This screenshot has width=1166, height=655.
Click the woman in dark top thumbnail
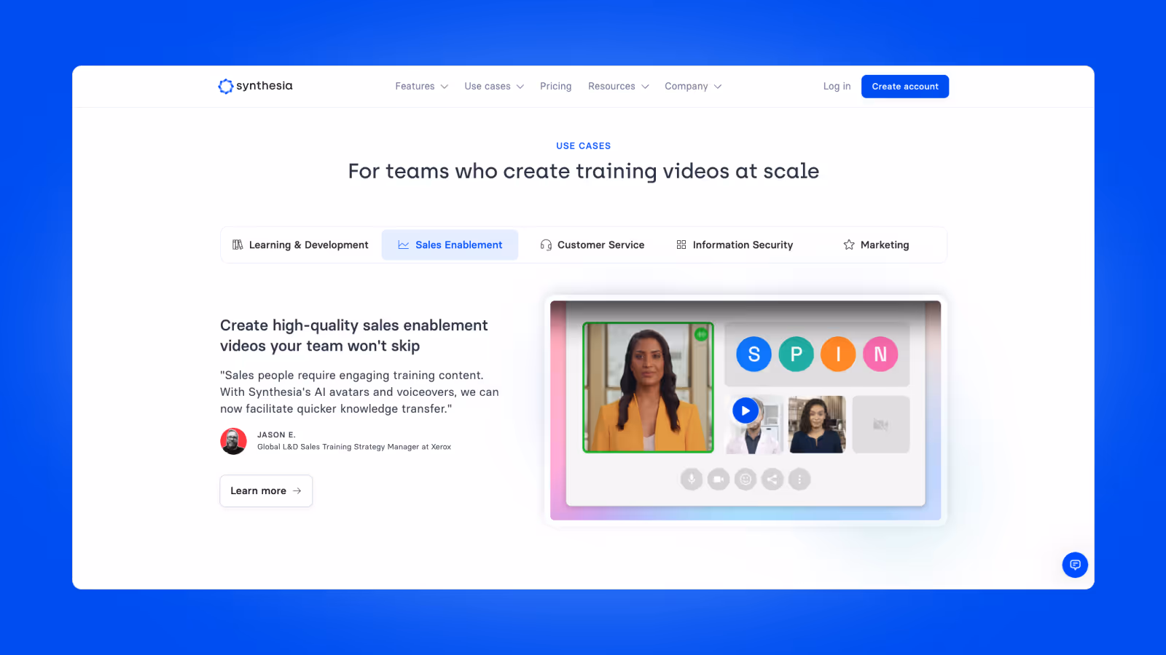817,424
